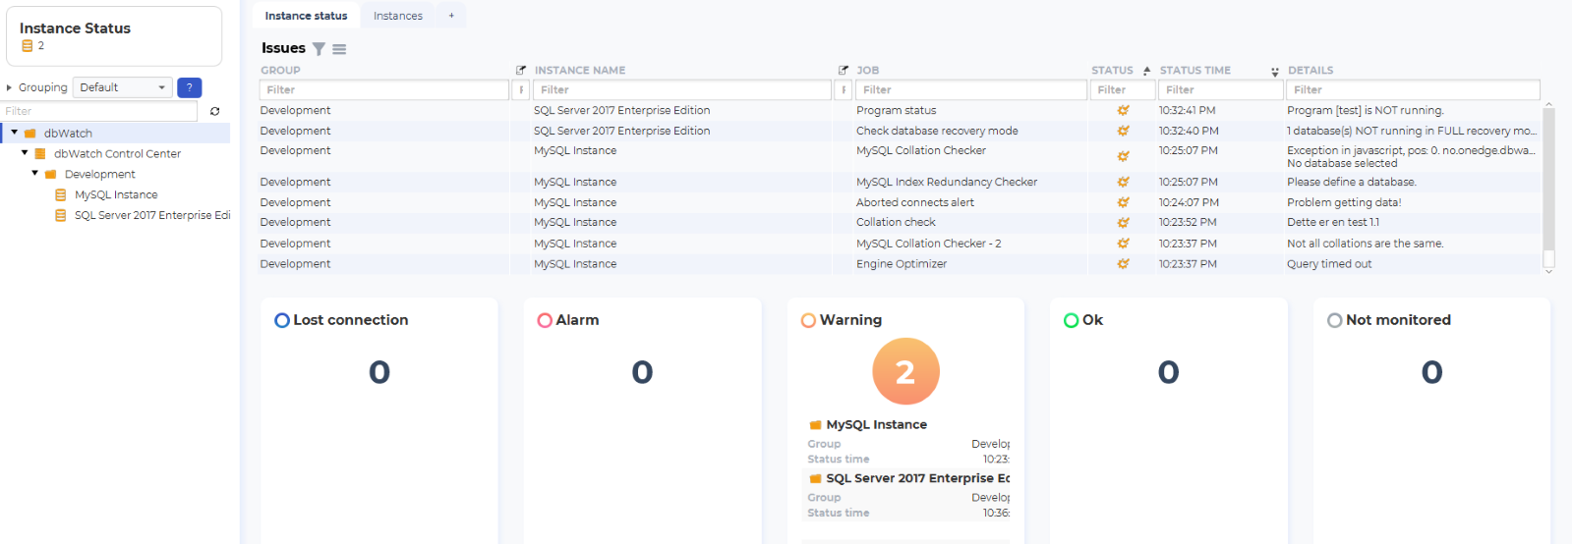The width and height of the screenshot is (1573, 544).
Task: Click warning status icon in Program status row
Action: [x=1123, y=110]
